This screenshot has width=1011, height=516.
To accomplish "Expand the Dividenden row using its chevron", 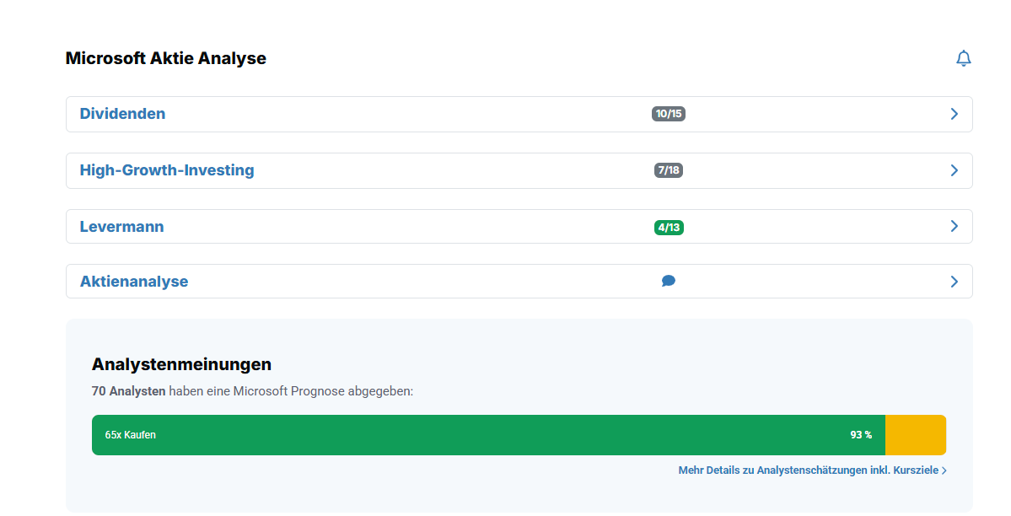I will (x=954, y=114).
